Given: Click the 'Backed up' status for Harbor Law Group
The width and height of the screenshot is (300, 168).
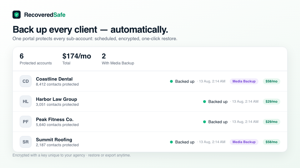Looking at the screenshot, I should tap(218, 101).
